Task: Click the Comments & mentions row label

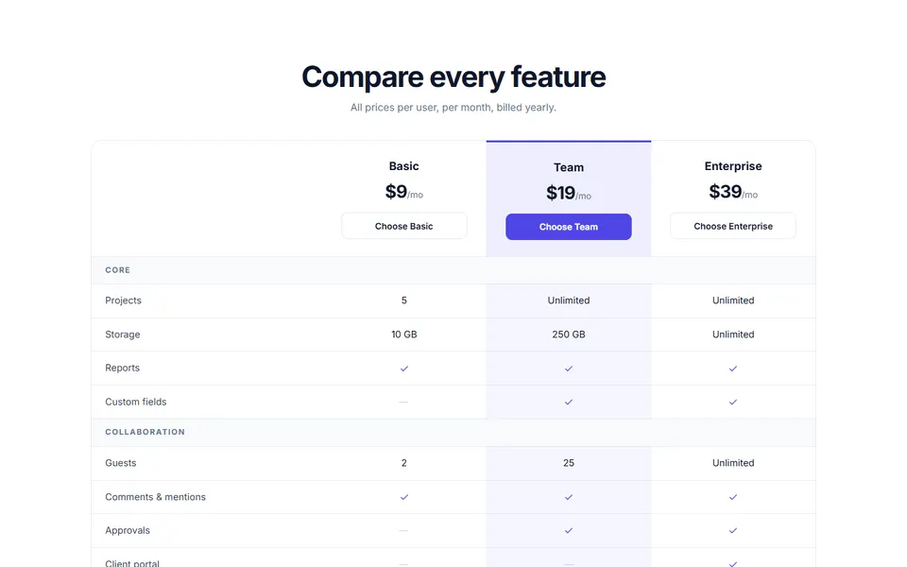Action: [x=155, y=497]
